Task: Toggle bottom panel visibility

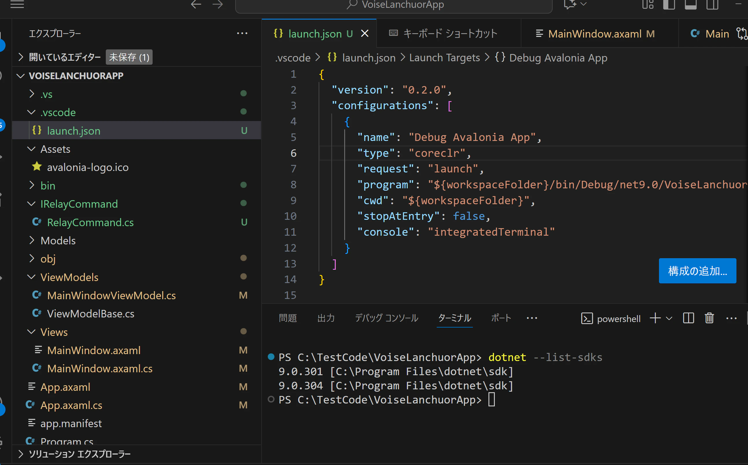Action: (690, 4)
